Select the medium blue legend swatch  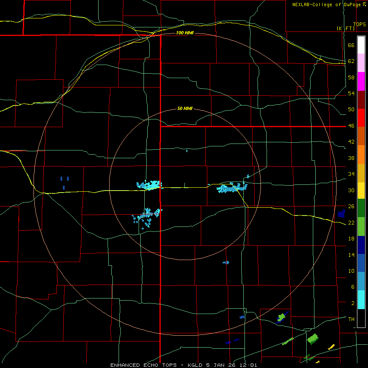[x=361, y=263]
